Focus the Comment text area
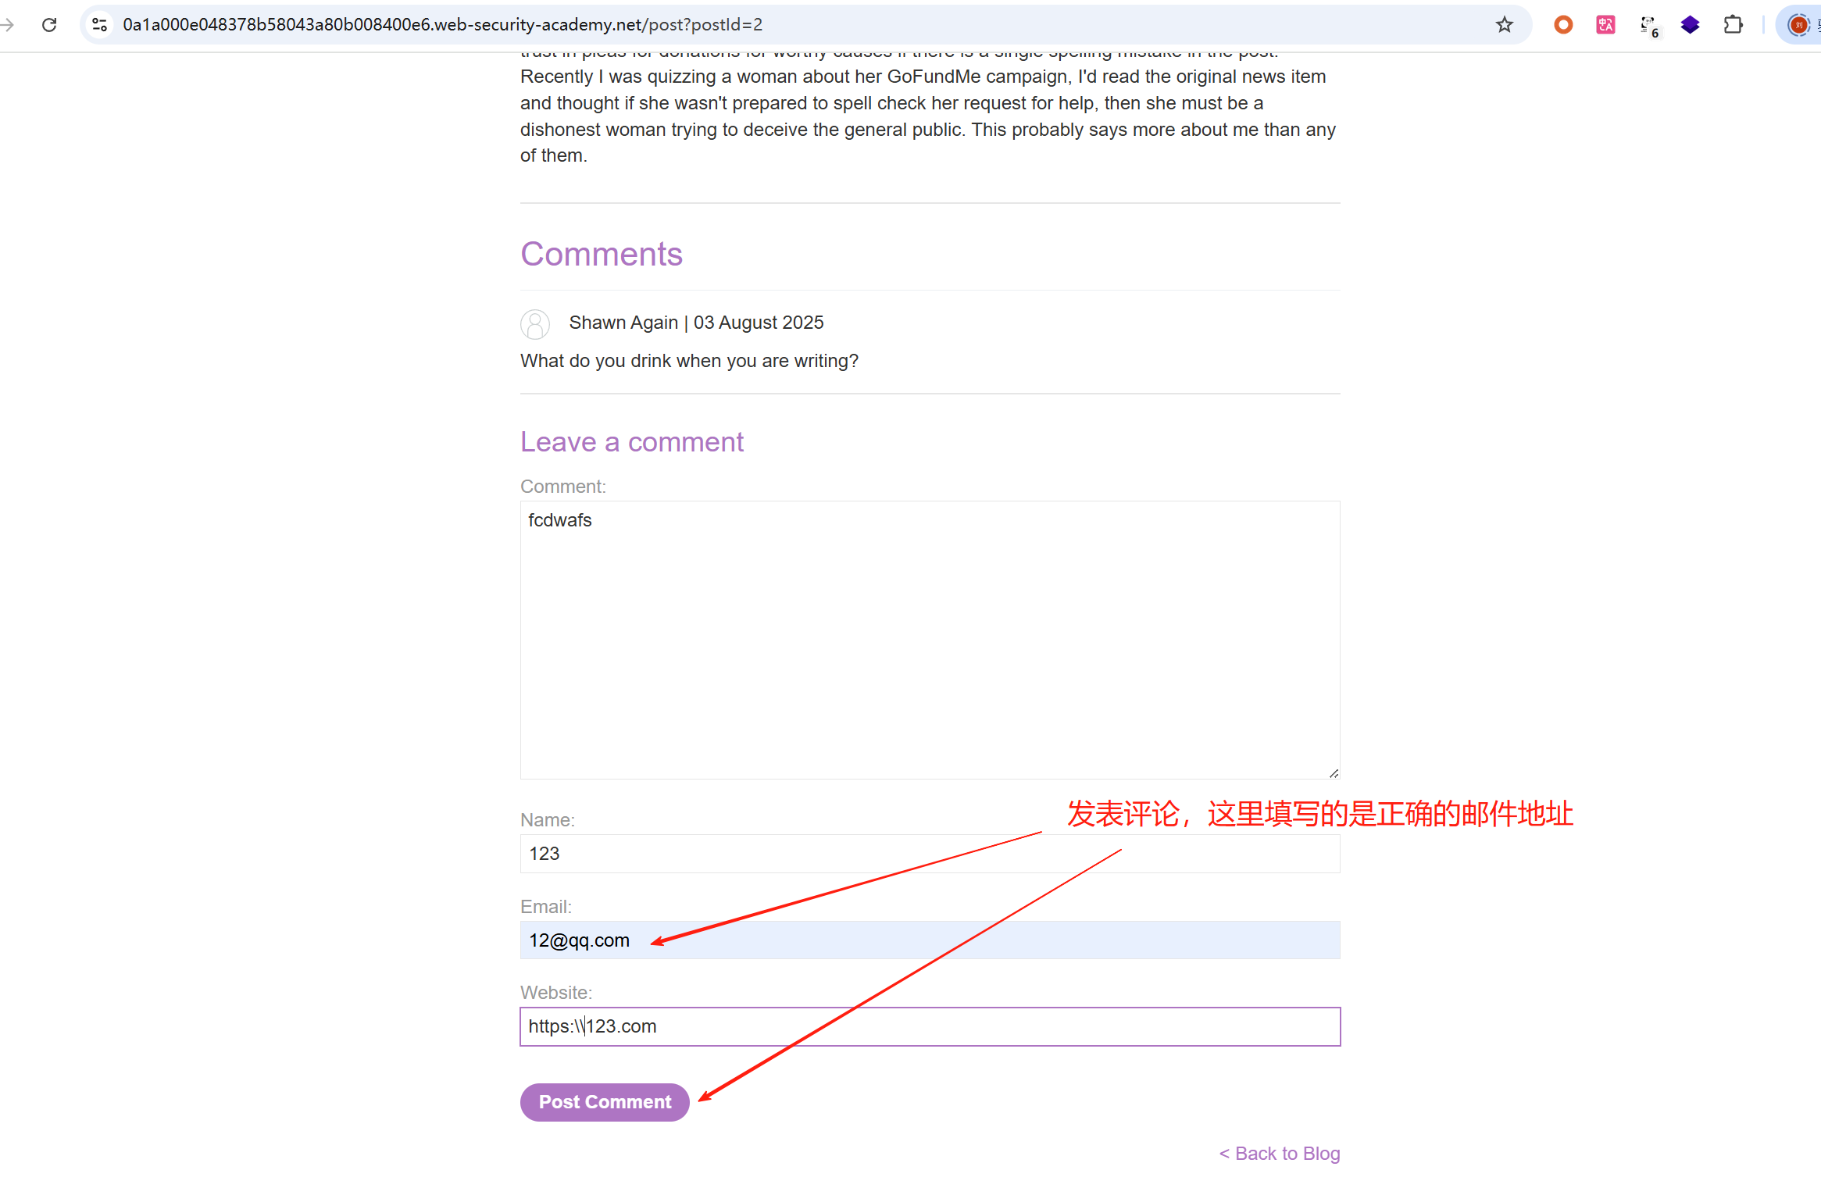Screen dimensions: 1821x1188 (930, 640)
